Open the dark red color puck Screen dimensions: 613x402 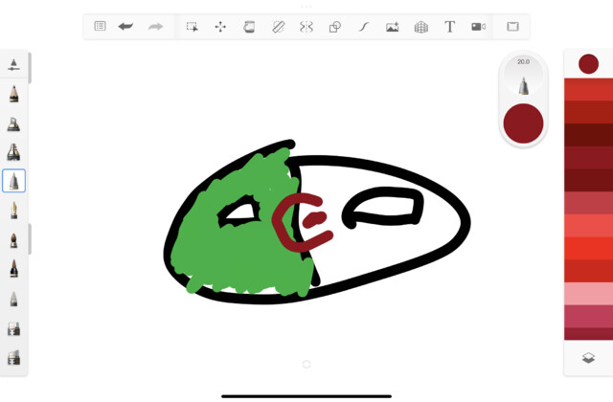(523, 123)
